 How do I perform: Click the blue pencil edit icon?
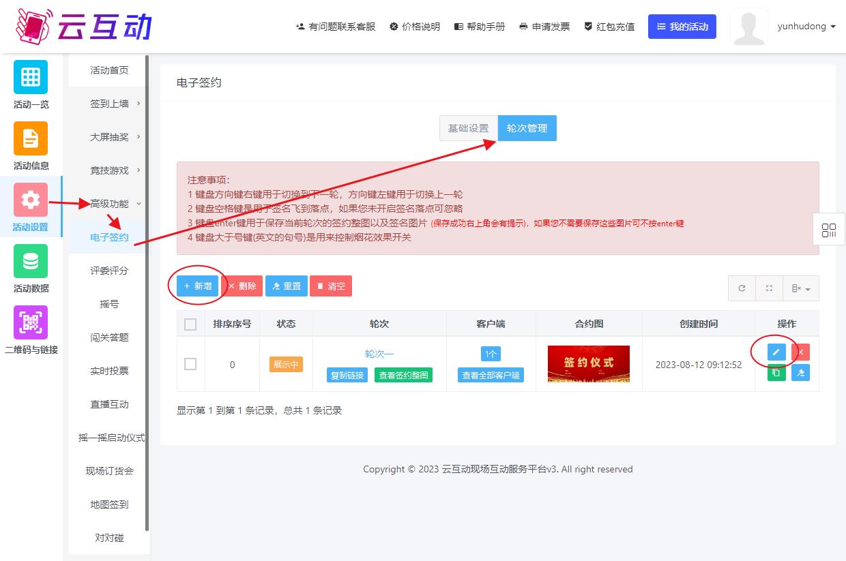click(x=776, y=352)
